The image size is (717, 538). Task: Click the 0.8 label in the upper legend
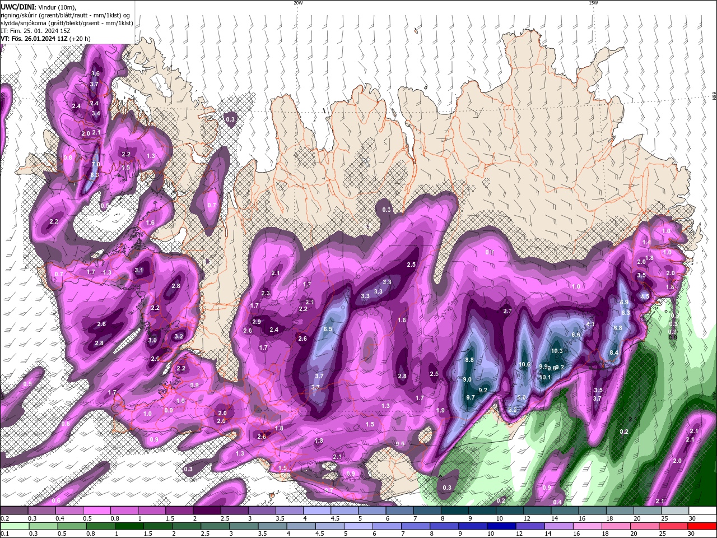coord(115,518)
